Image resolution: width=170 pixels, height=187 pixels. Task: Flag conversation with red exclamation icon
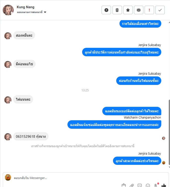pos(149,10)
